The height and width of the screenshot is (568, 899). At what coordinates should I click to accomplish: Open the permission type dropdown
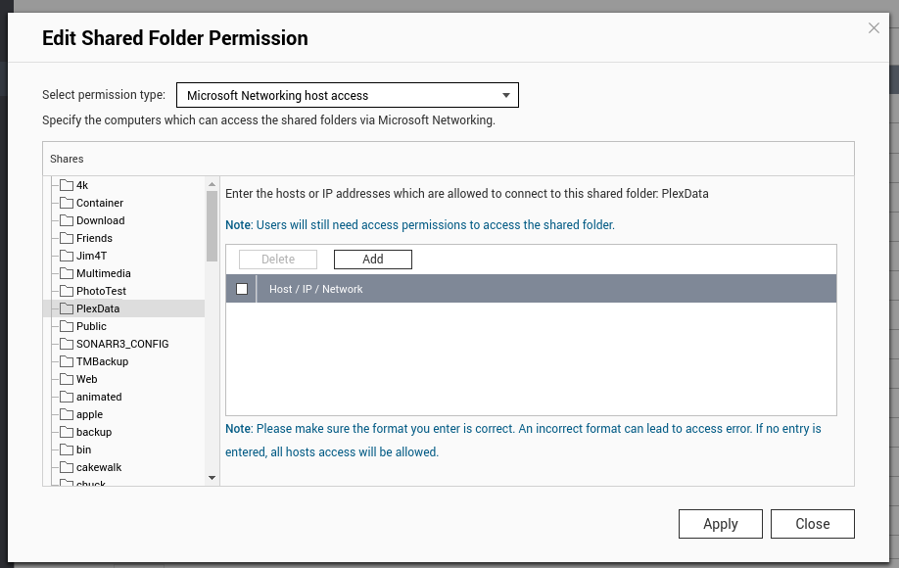pyautogui.click(x=347, y=95)
